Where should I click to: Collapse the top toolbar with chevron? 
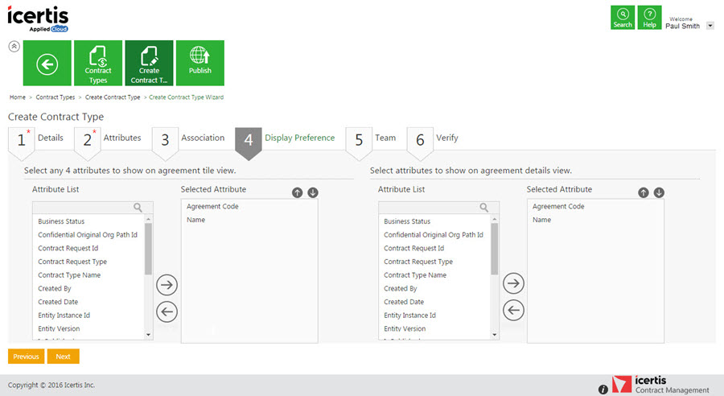14,46
